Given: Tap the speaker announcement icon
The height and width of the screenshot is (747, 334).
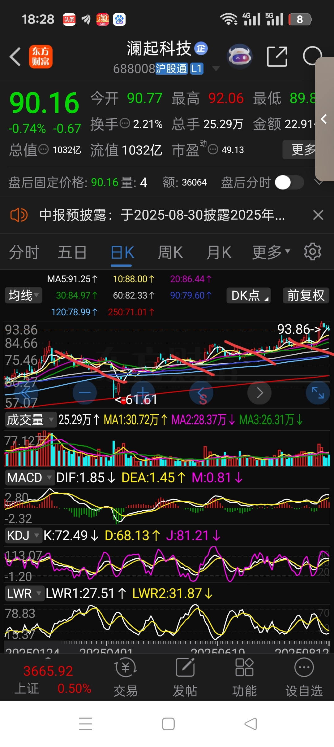Looking at the screenshot, I should point(19,215).
